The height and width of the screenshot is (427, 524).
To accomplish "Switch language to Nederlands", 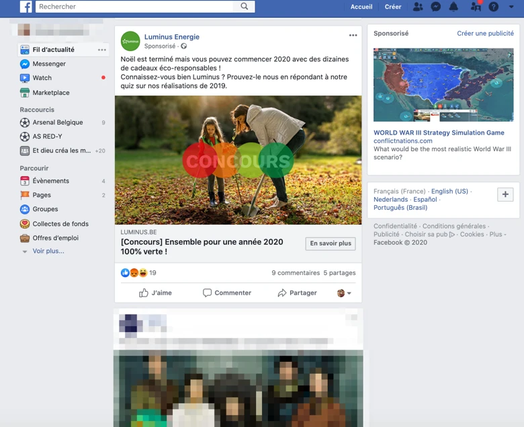I will coord(391,199).
